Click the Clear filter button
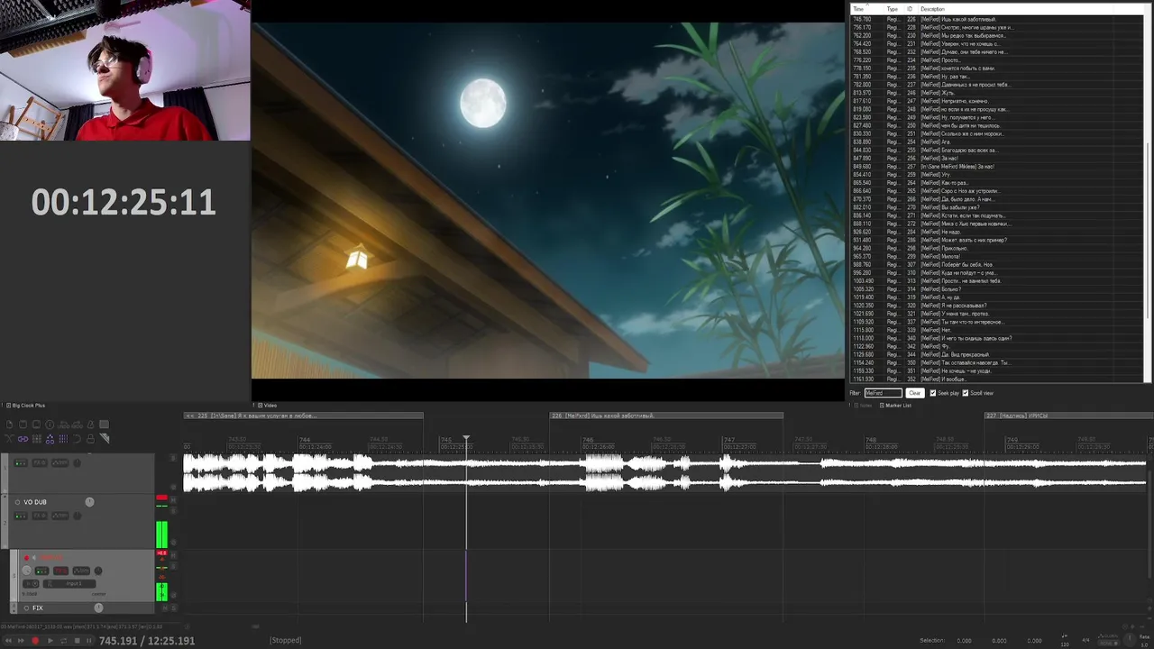The image size is (1154, 649). click(914, 393)
